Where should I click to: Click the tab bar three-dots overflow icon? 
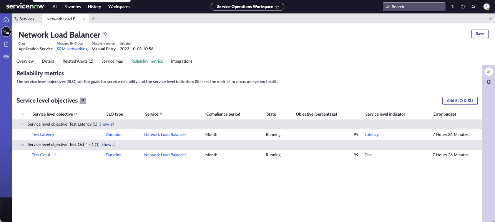[x=490, y=19]
